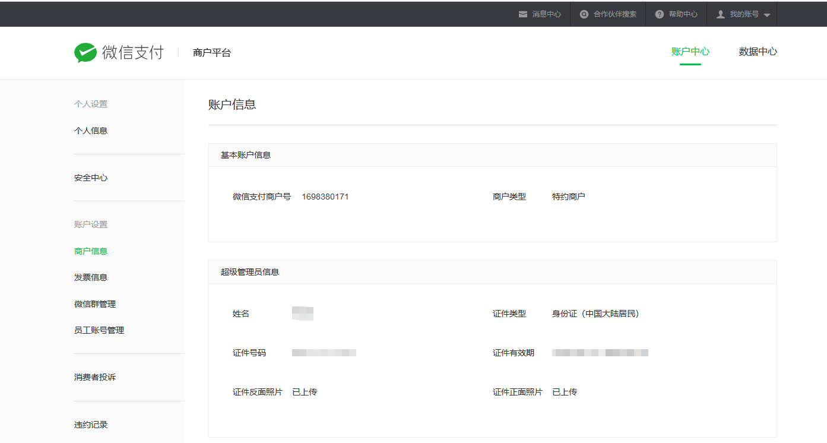Click the 证件反面照片 label
The width and height of the screenshot is (827, 443).
[258, 392]
